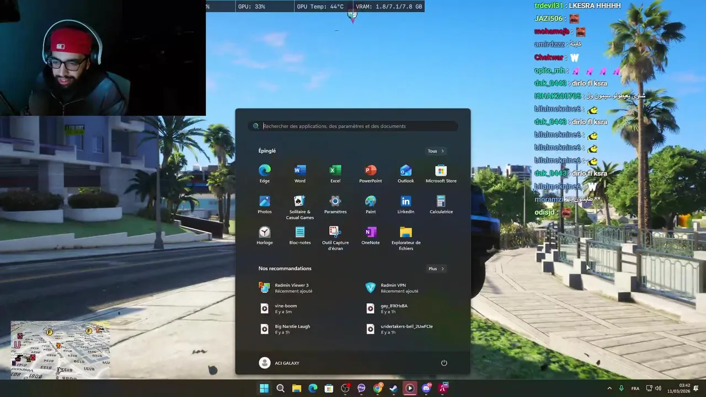The image size is (706, 397).
Task: Click the power button in Start menu
Action: [444, 363]
